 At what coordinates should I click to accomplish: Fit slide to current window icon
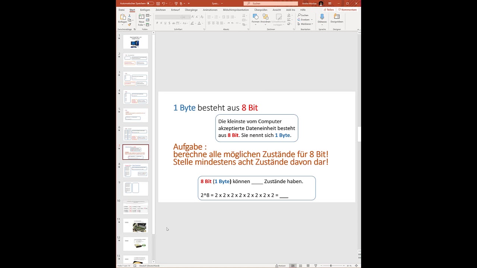(x=357, y=266)
